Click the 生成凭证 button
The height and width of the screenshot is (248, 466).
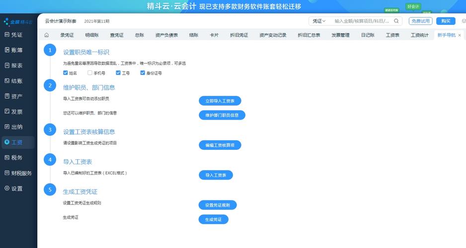(x=213, y=219)
